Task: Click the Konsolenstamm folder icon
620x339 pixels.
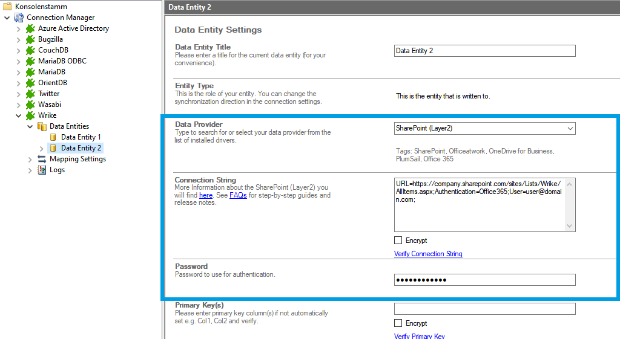Action: tap(7, 7)
